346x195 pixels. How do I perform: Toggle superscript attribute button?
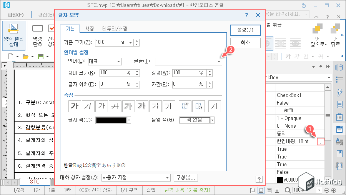point(185,106)
